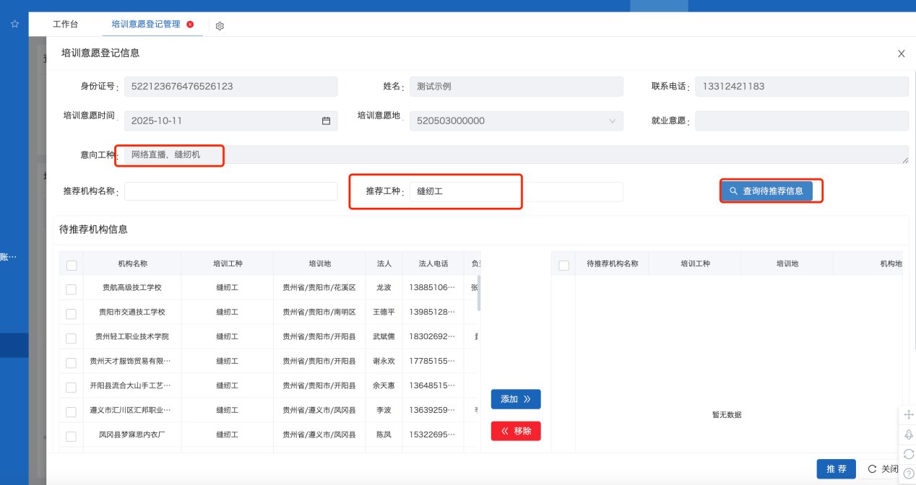Click the 推荐机构名称 input field
This screenshot has height=485, width=916.
pyautogui.click(x=230, y=191)
